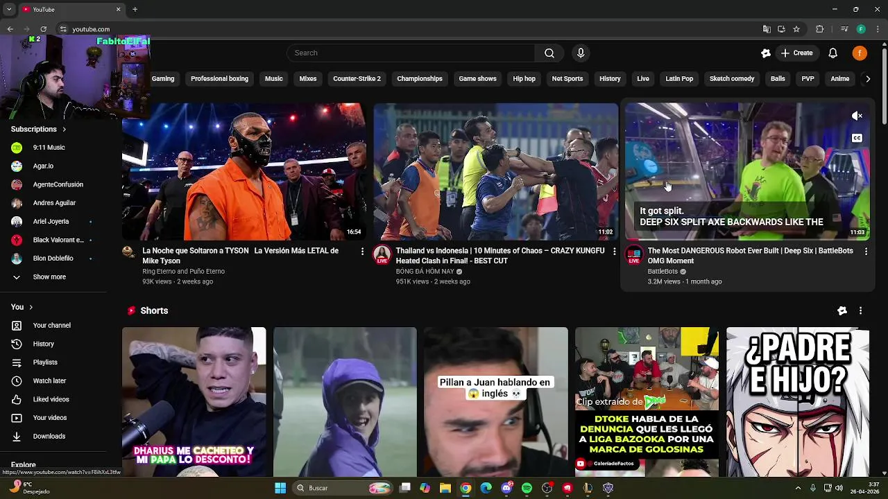This screenshot has height=499, width=888.
Task: Select the Counter-Strike 2 chip
Action: pos(357,79)
